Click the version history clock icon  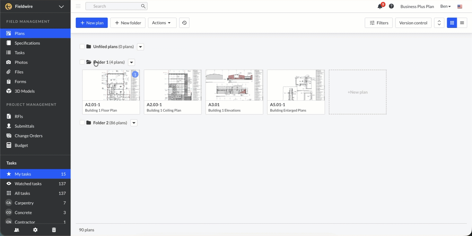pyautogui.click(x=184, y=23)
